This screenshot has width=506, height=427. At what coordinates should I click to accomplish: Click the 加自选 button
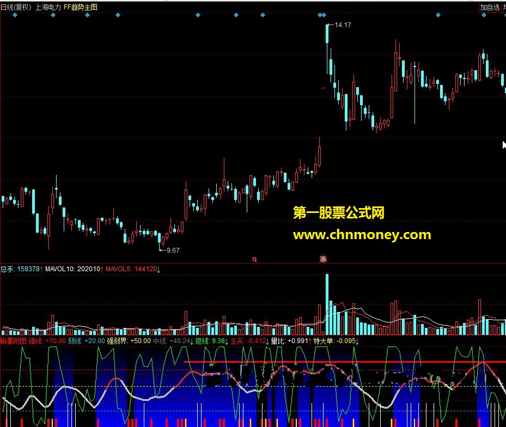pos(490,7)
